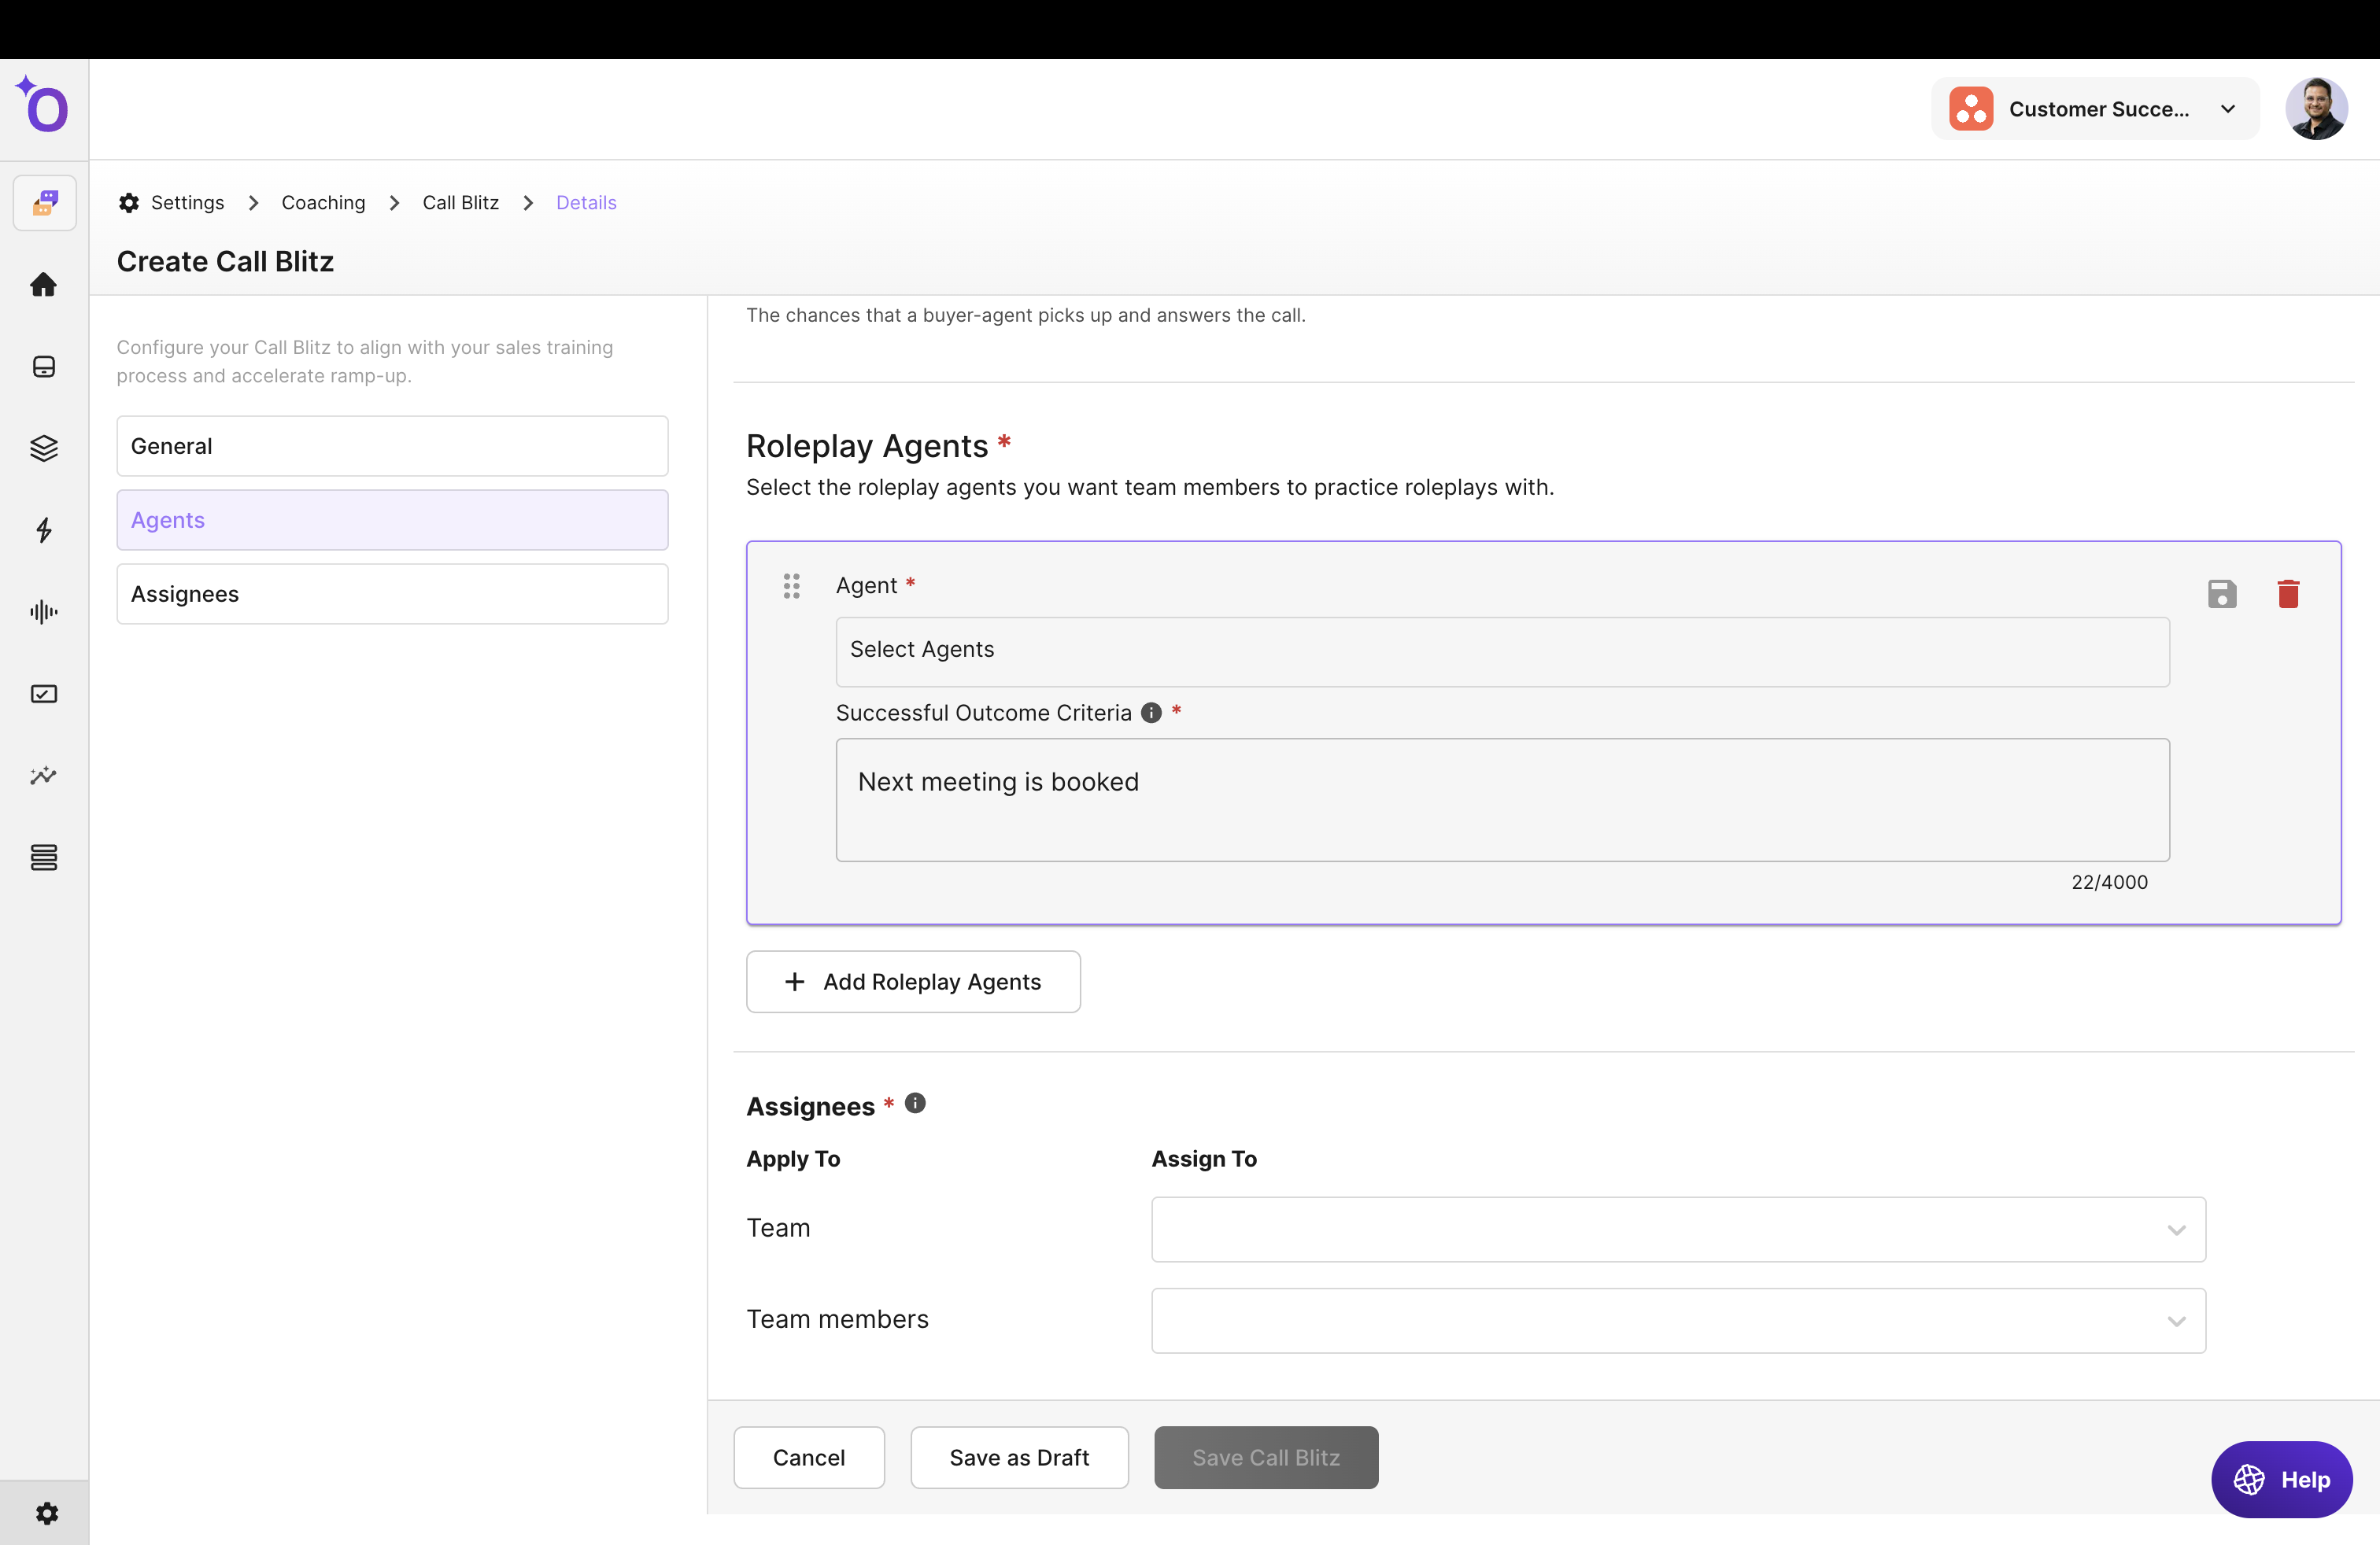Open the Select Agents dropdown field
The image size is (2380, 1545).
pyautogui.click(x=1501, y=651)
